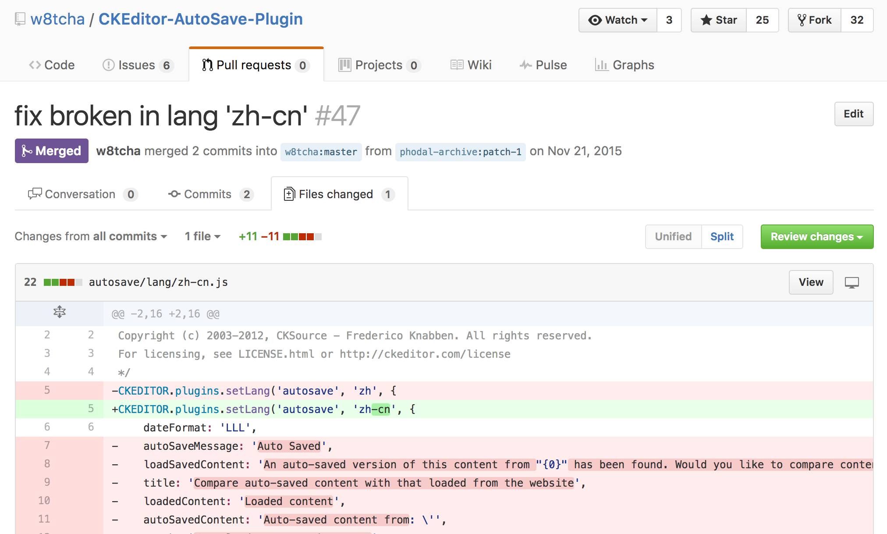Viewport: 887px width, 534px height.
Task: Click the Fork button
Action: pos(814,20)
